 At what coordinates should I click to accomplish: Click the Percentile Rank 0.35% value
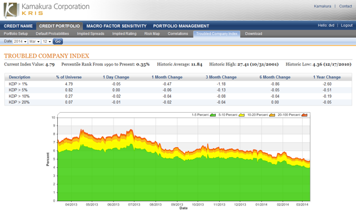point(143,64)
